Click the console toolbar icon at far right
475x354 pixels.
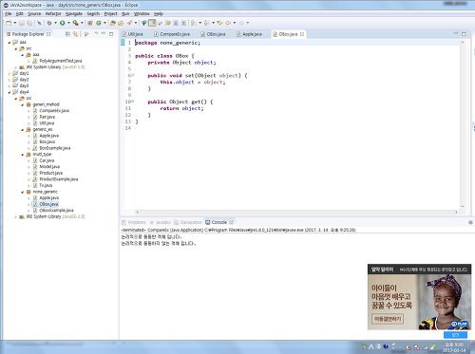coord(470,222)
